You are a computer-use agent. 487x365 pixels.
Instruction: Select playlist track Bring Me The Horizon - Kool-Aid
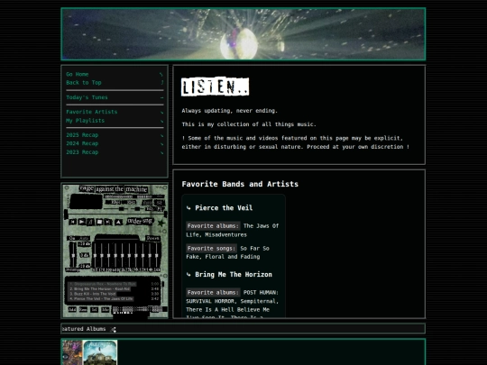99,288
